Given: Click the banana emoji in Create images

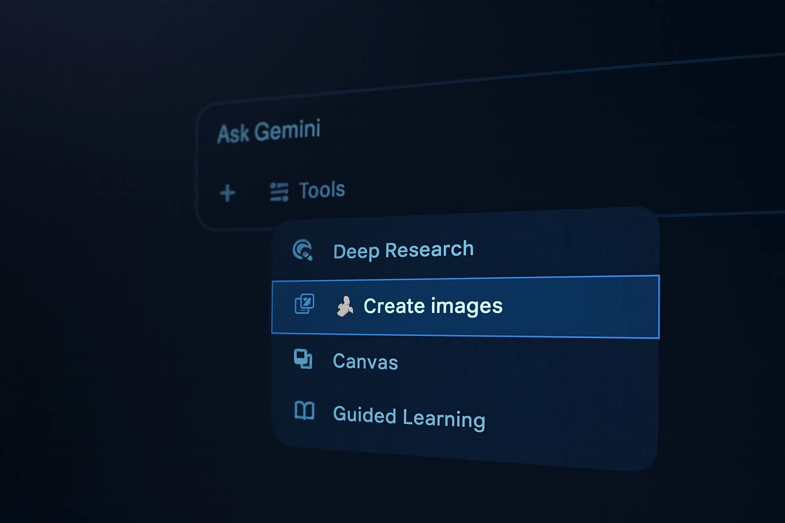Looking at the screenshot, I should [x=345, y=306].
